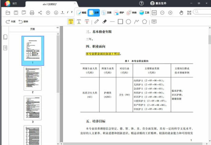Select the Pencil drawing tool

pos(96,21)
